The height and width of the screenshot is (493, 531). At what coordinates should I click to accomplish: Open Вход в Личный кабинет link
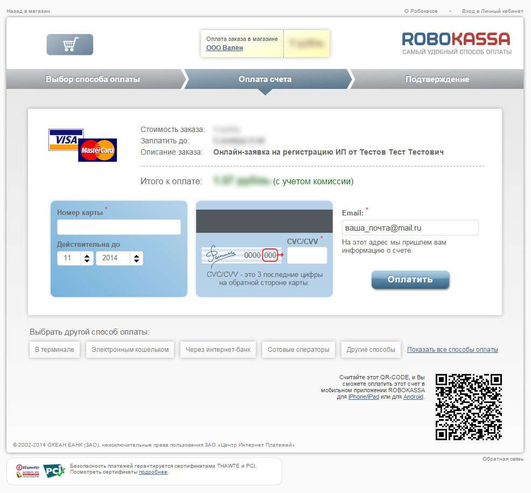point(492,11)
